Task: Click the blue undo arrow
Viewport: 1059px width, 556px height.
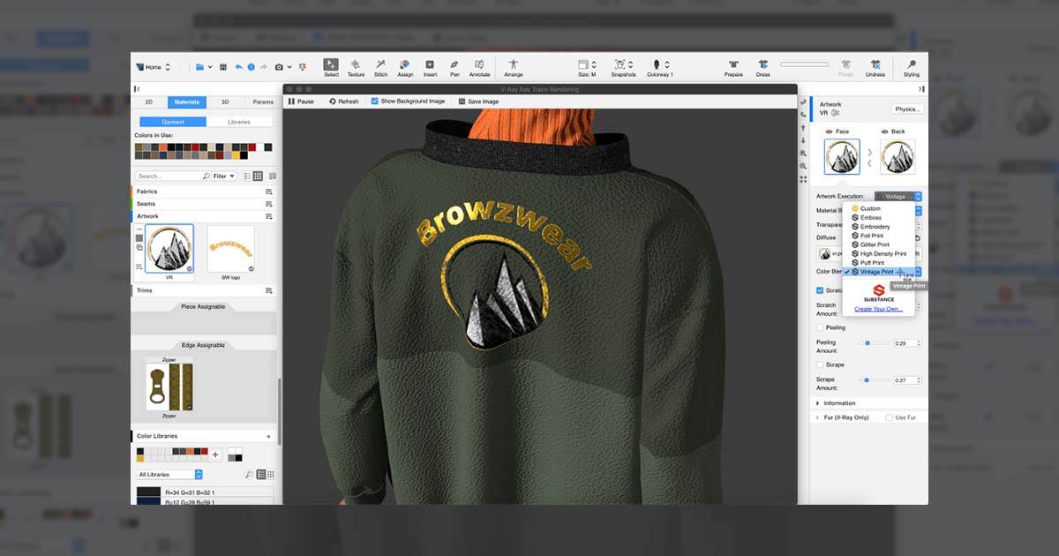Action: click(x=238, y=67)
